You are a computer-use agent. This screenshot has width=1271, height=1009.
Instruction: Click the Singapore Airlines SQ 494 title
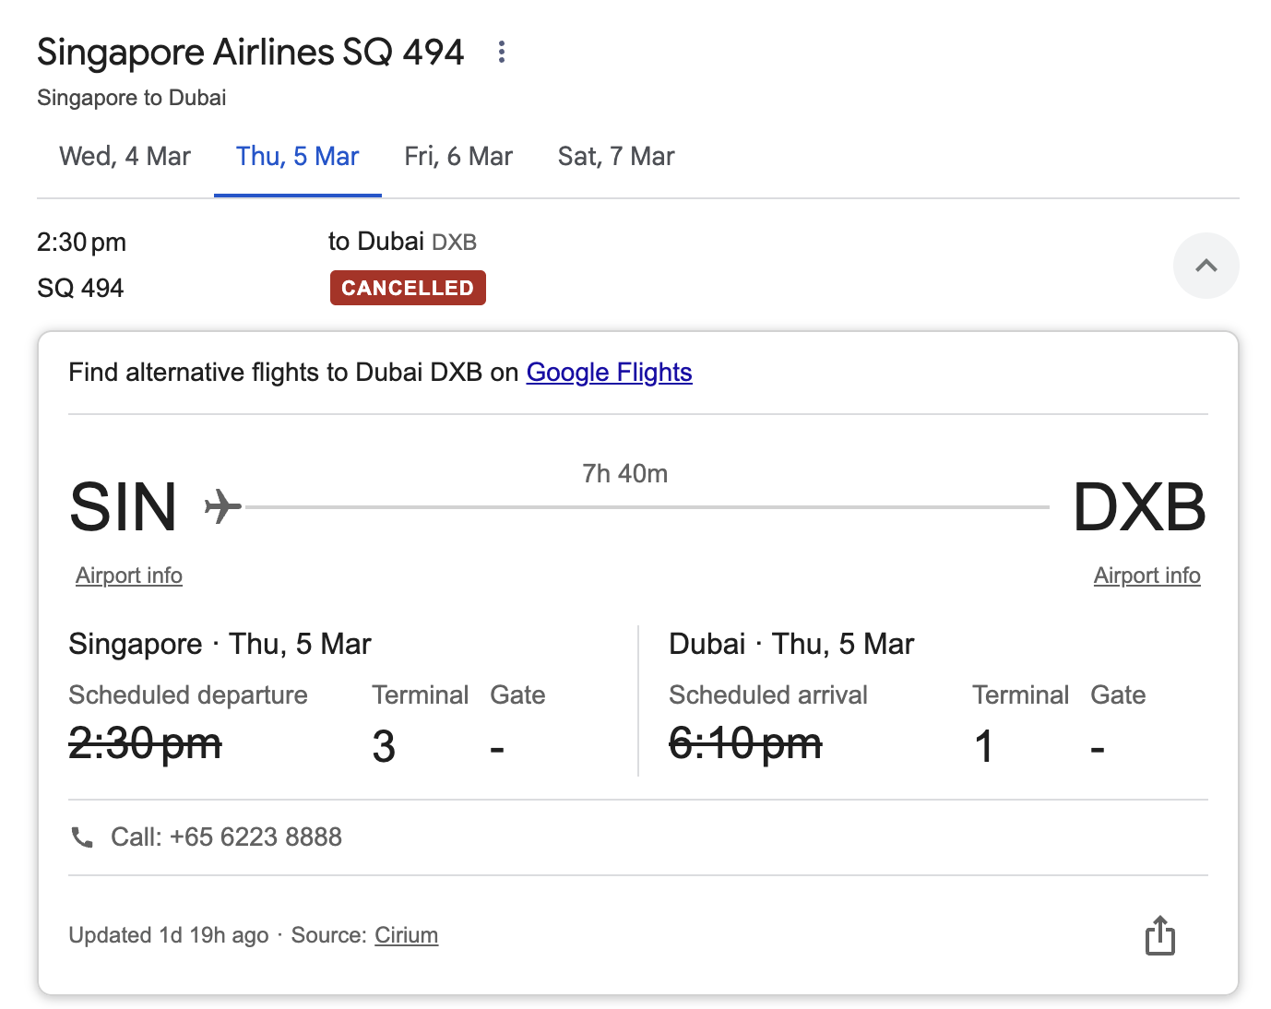(250, 53)
